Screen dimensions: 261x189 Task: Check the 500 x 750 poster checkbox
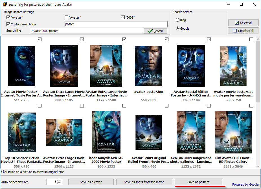click(x=251, y=39)
